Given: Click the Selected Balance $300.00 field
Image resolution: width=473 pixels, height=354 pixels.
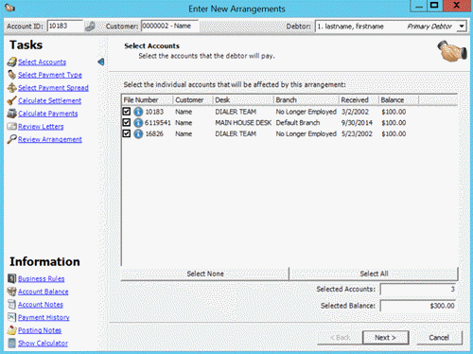Looking at the screenshot, I should (x=419, y=306).
